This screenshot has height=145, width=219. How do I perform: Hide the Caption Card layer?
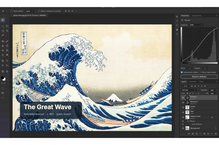point(183,117)
